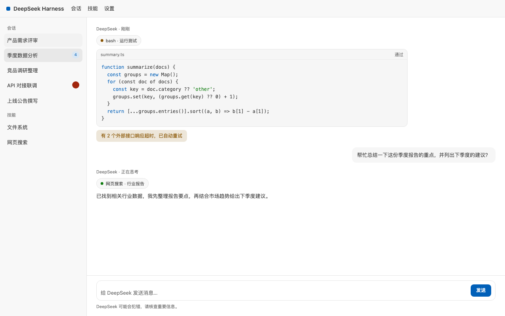The height and width of the screenshot is (316, 505).
Task: Select the 文件系统 skill
Action: coord(43,127)
